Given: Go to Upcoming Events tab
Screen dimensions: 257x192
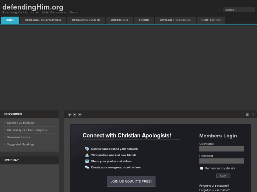Looking at the screenshot, I should tap(86, 20).
